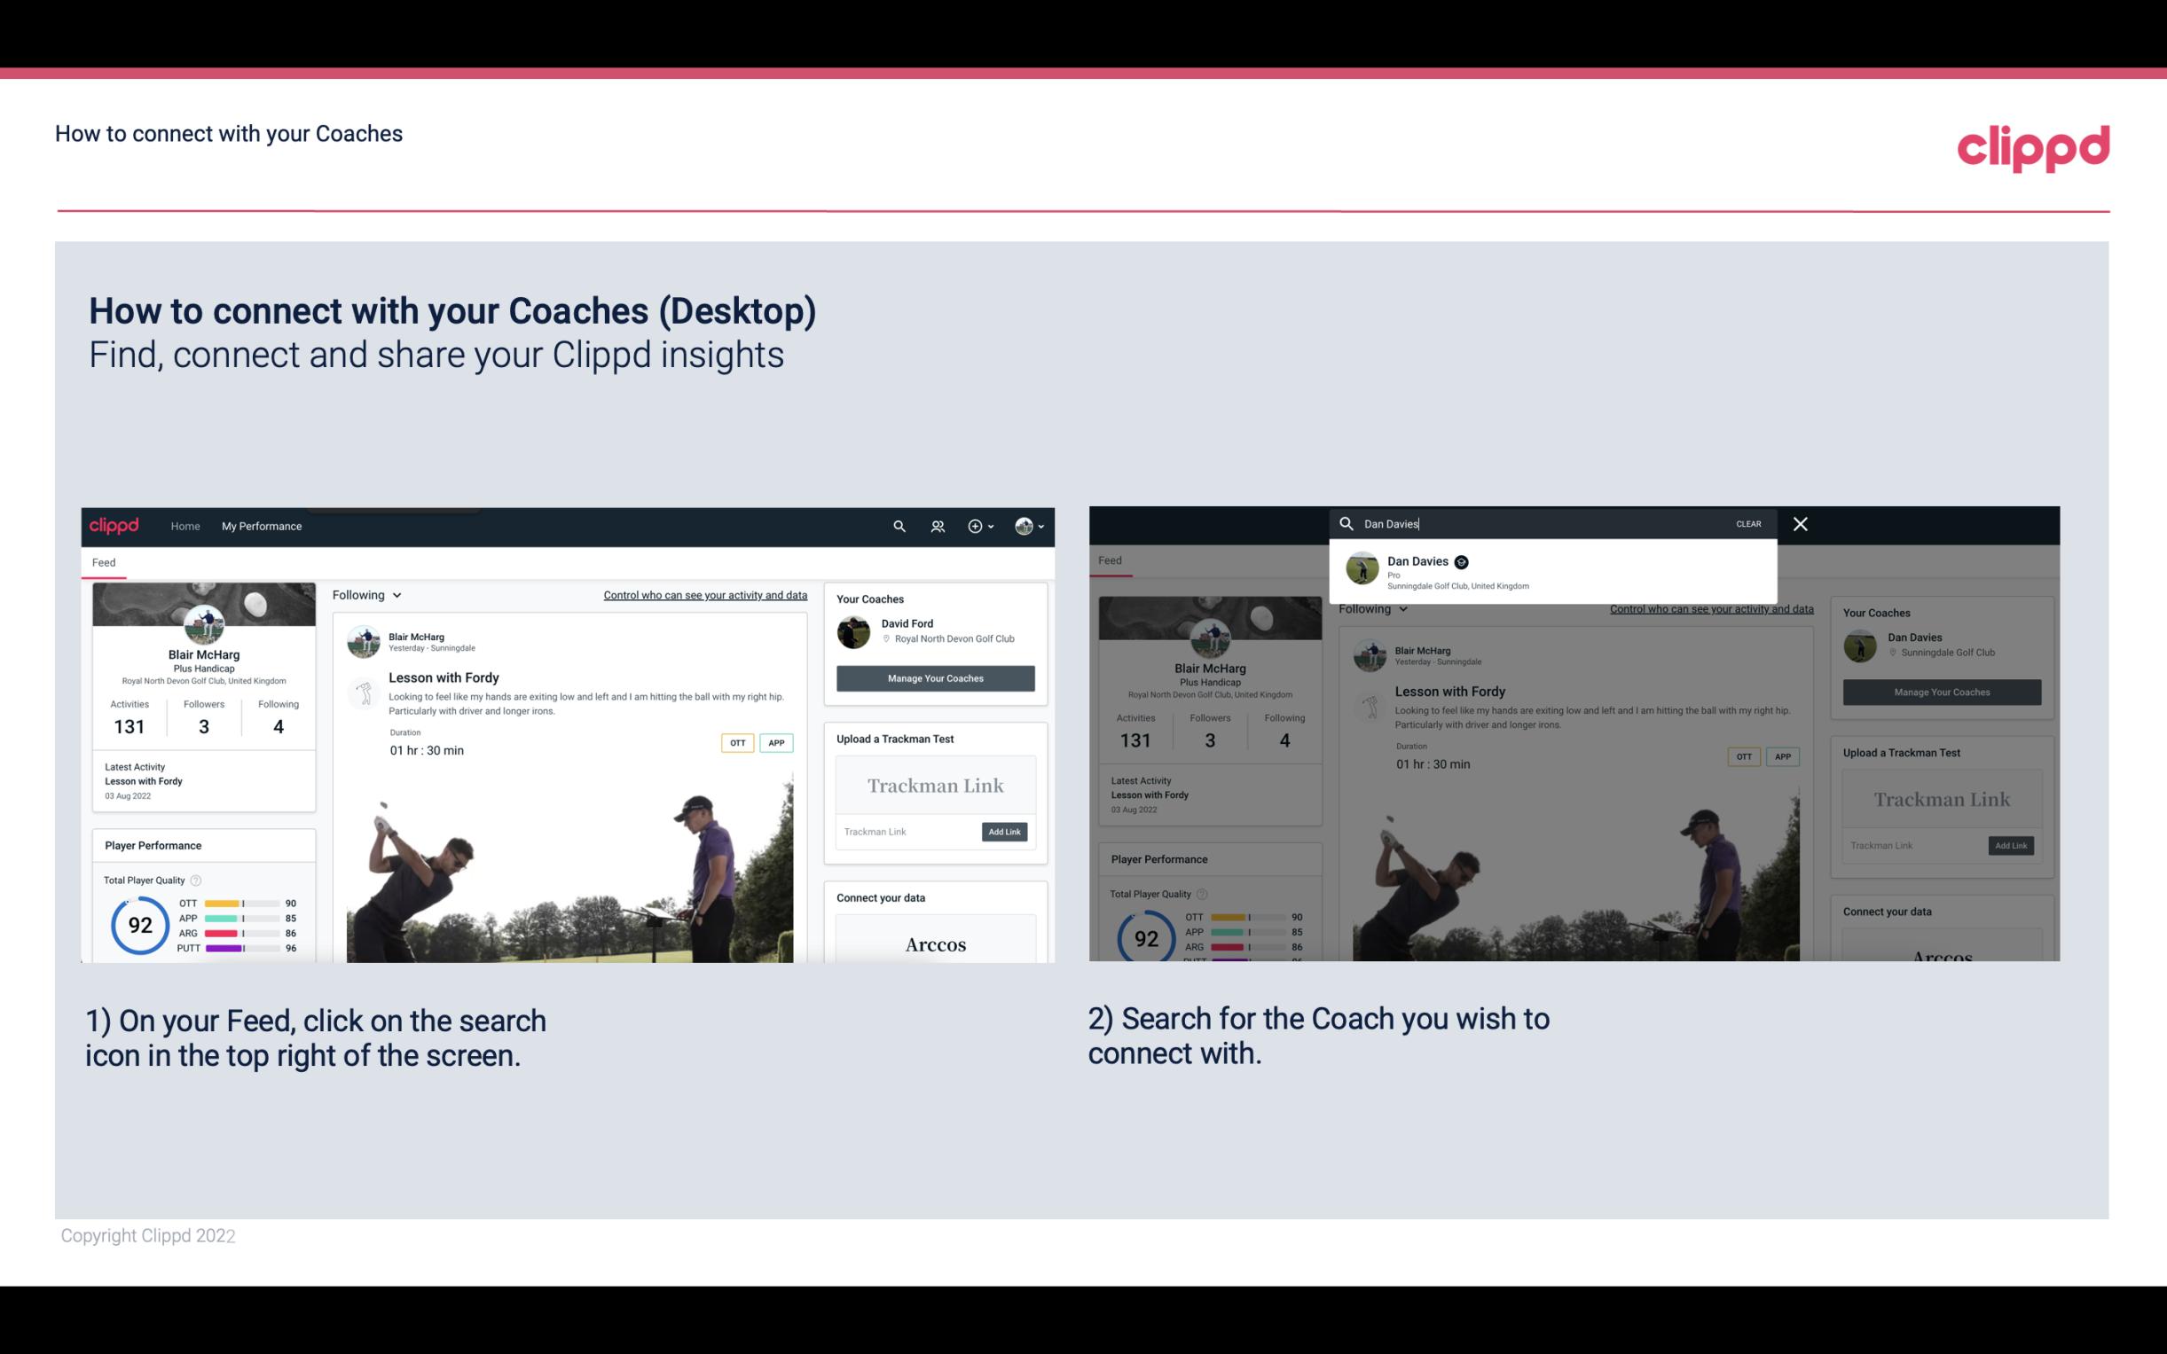The image size is (2167, 1354).
Task: Click Home tab in Clippd navigation bar
Action: pos(185,526)
